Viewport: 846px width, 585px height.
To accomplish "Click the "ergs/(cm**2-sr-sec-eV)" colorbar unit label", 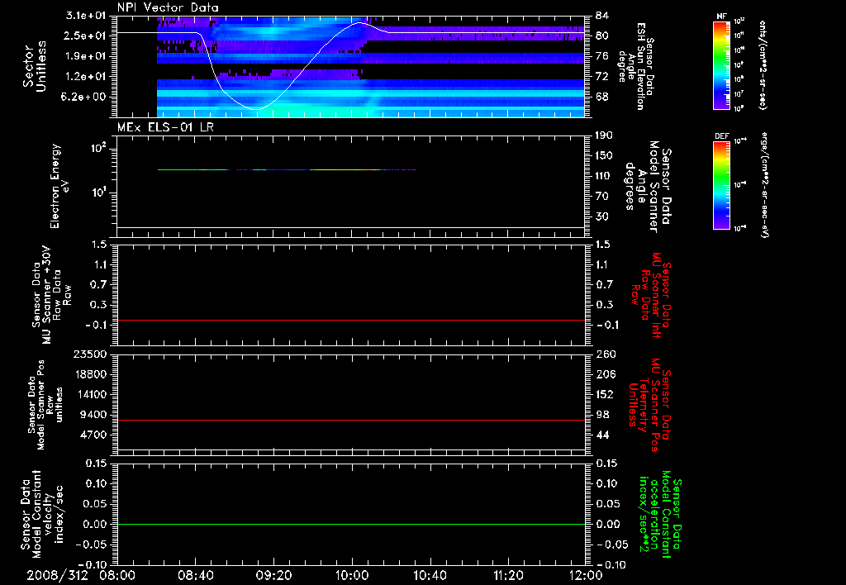I will pos(764,185).
